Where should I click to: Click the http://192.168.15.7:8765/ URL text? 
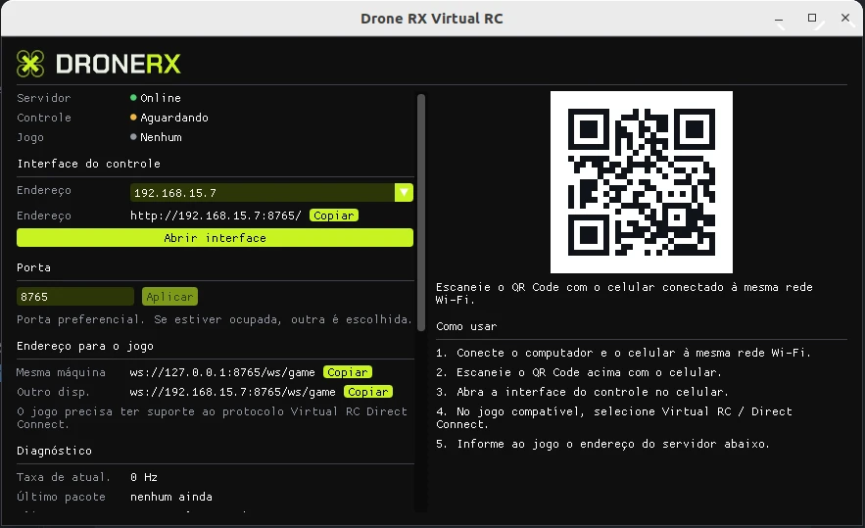(216, 216)
